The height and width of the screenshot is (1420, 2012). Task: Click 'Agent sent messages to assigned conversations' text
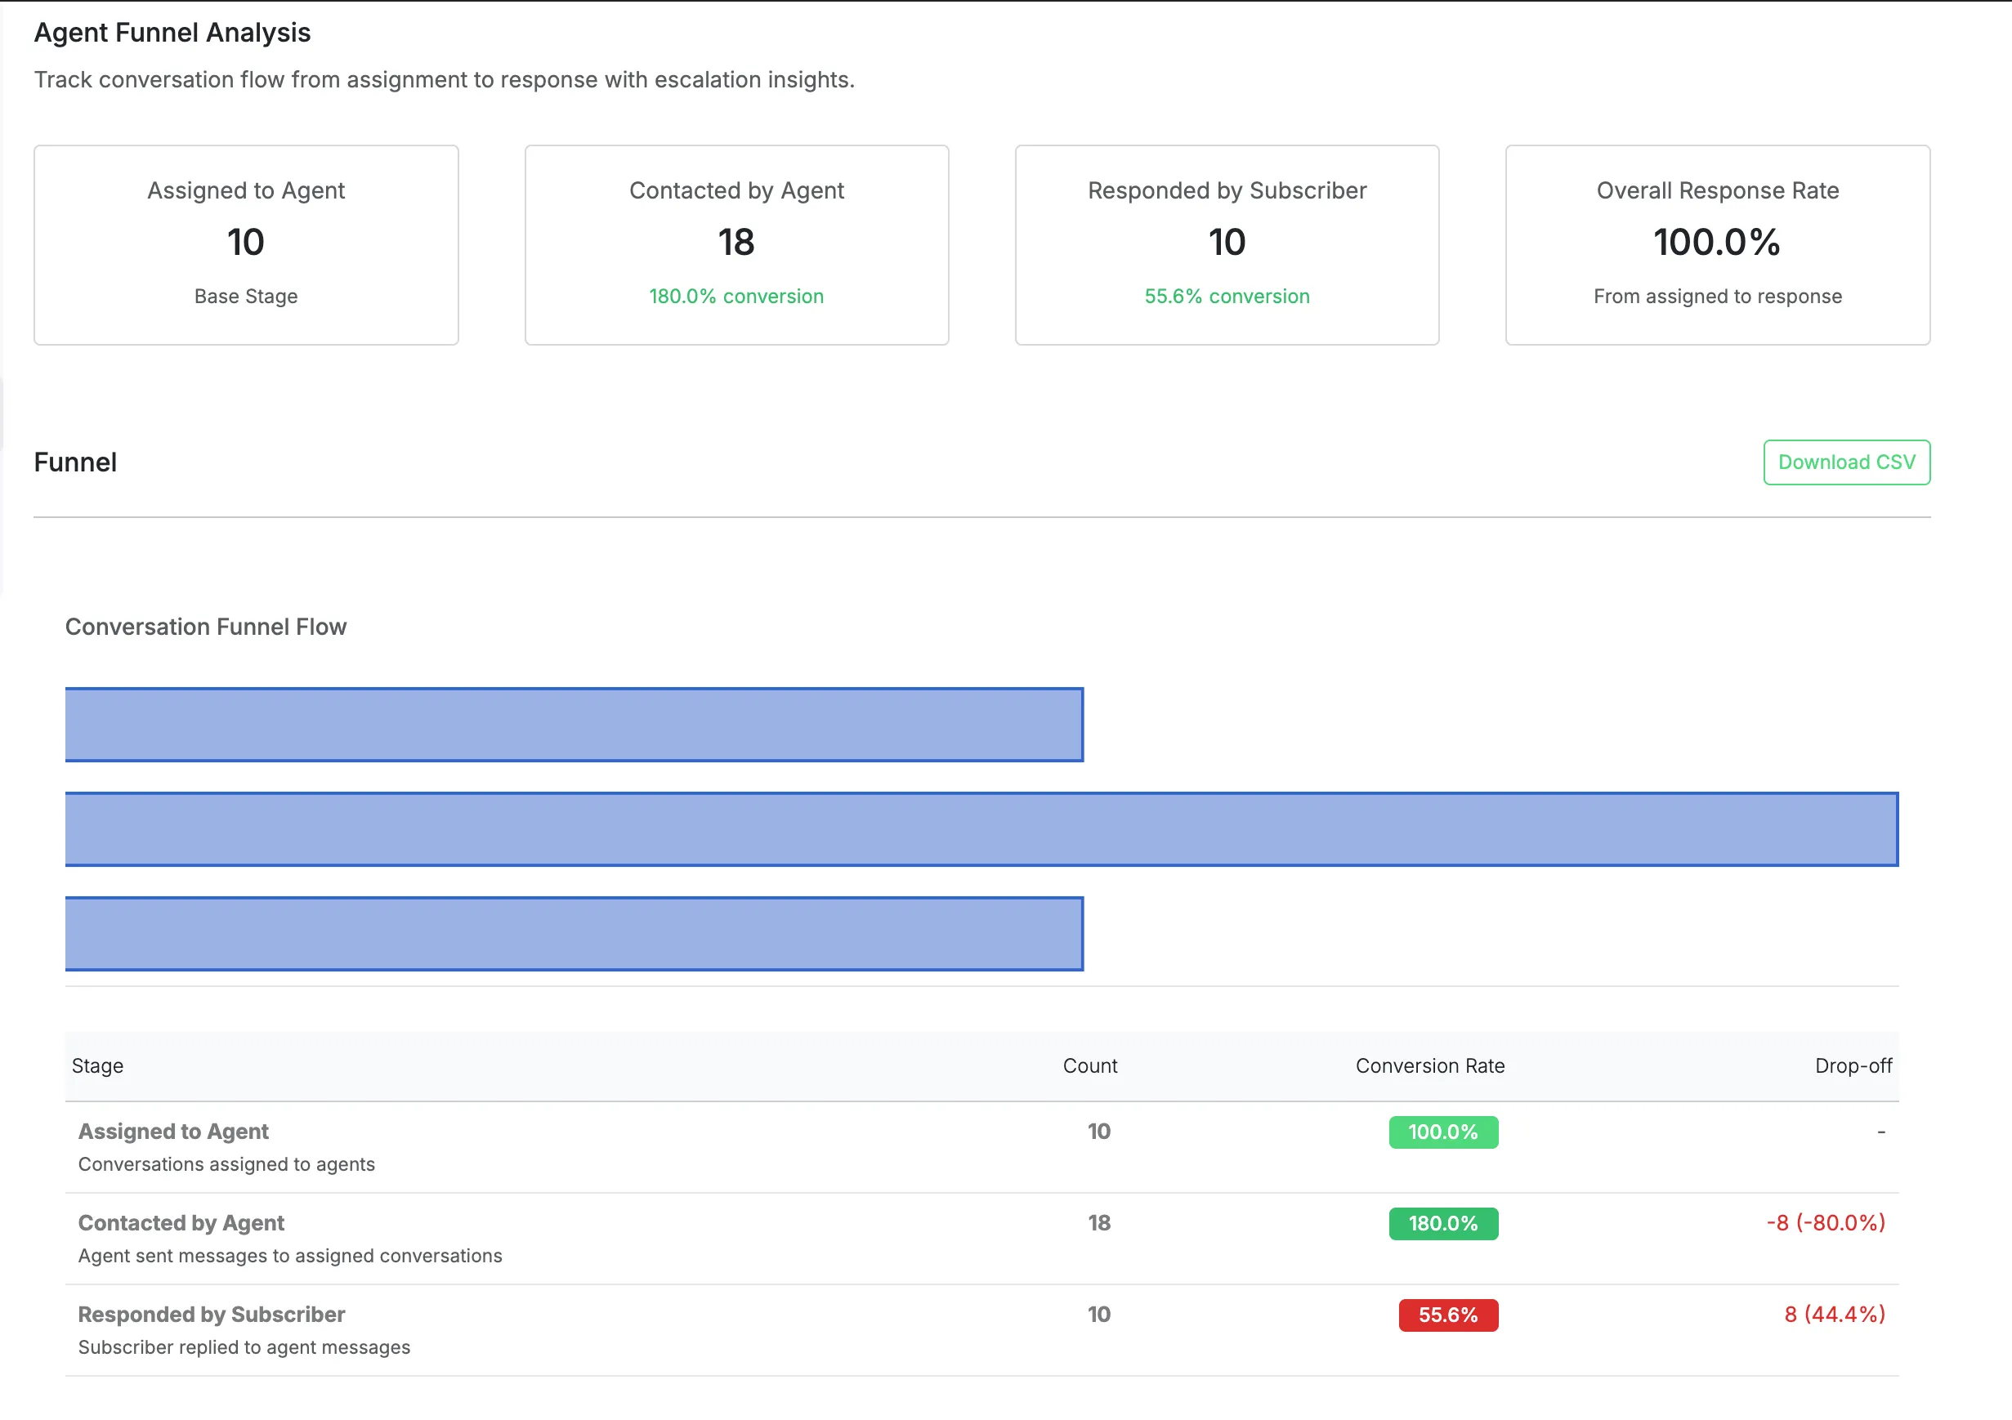[290, 1255]
